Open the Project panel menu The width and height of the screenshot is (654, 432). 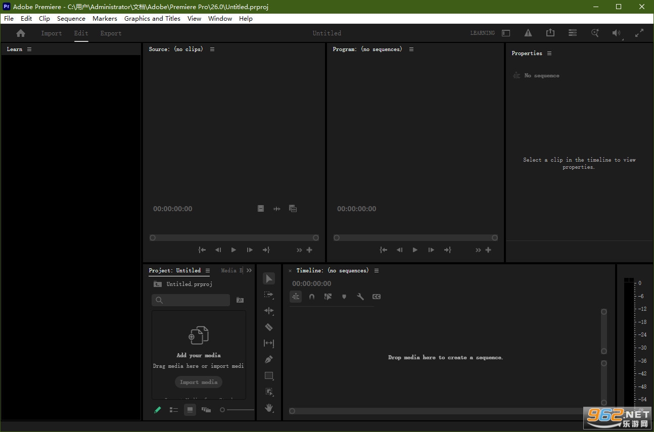[x=208, y=270]
